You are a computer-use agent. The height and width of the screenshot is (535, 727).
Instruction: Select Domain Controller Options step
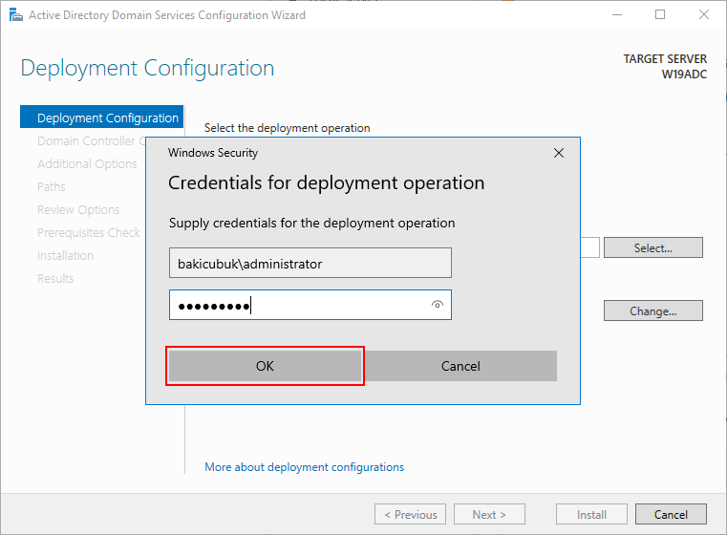pos(92,141)
